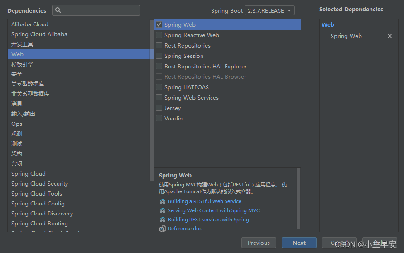The height and width of the screenshot is (253, 404).
Task: Remove Spring Web using the X icon
Action: point(390,36)
